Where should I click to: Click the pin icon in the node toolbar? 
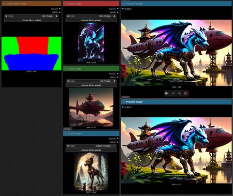(179, 93)
